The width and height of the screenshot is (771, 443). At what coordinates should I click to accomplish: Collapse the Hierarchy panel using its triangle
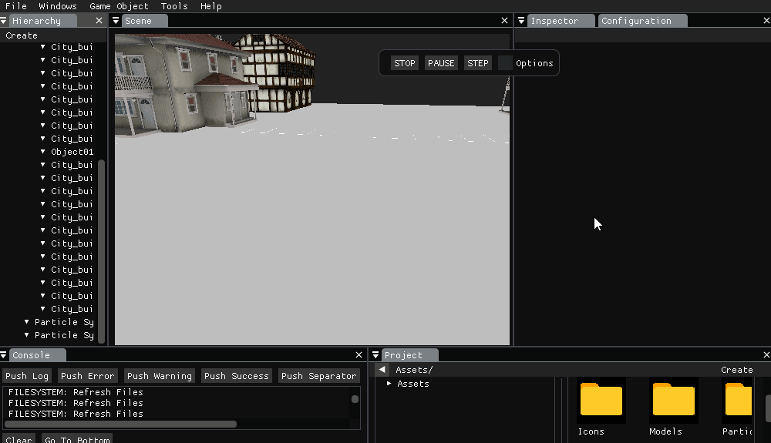[x=4, y=21]
